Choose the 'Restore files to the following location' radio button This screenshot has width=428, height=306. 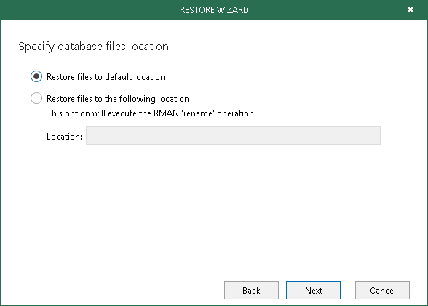[36, 98]
